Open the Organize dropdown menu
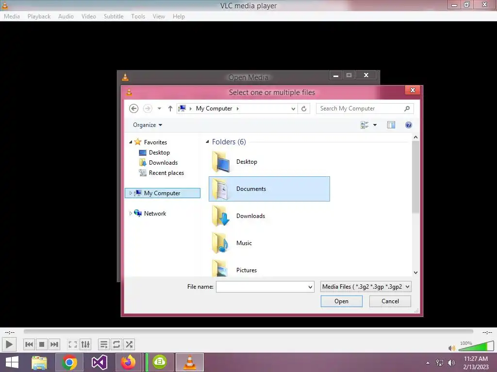Viewport: 497px width, 372px height. point(148,125)
